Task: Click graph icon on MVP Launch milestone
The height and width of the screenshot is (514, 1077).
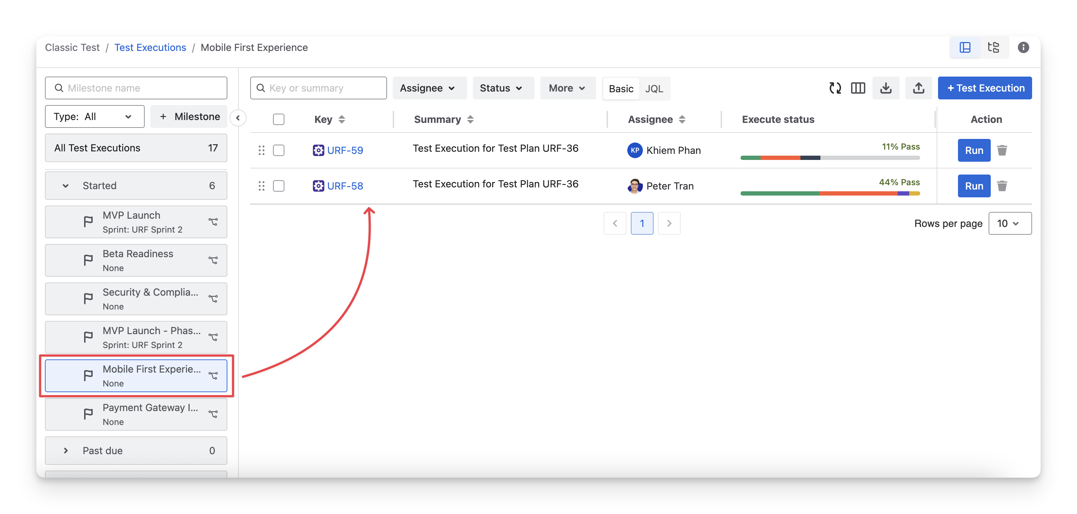Action: (x=213, y=222)
